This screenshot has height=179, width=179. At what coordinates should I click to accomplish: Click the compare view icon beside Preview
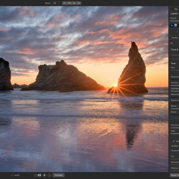tap(50, 175)
